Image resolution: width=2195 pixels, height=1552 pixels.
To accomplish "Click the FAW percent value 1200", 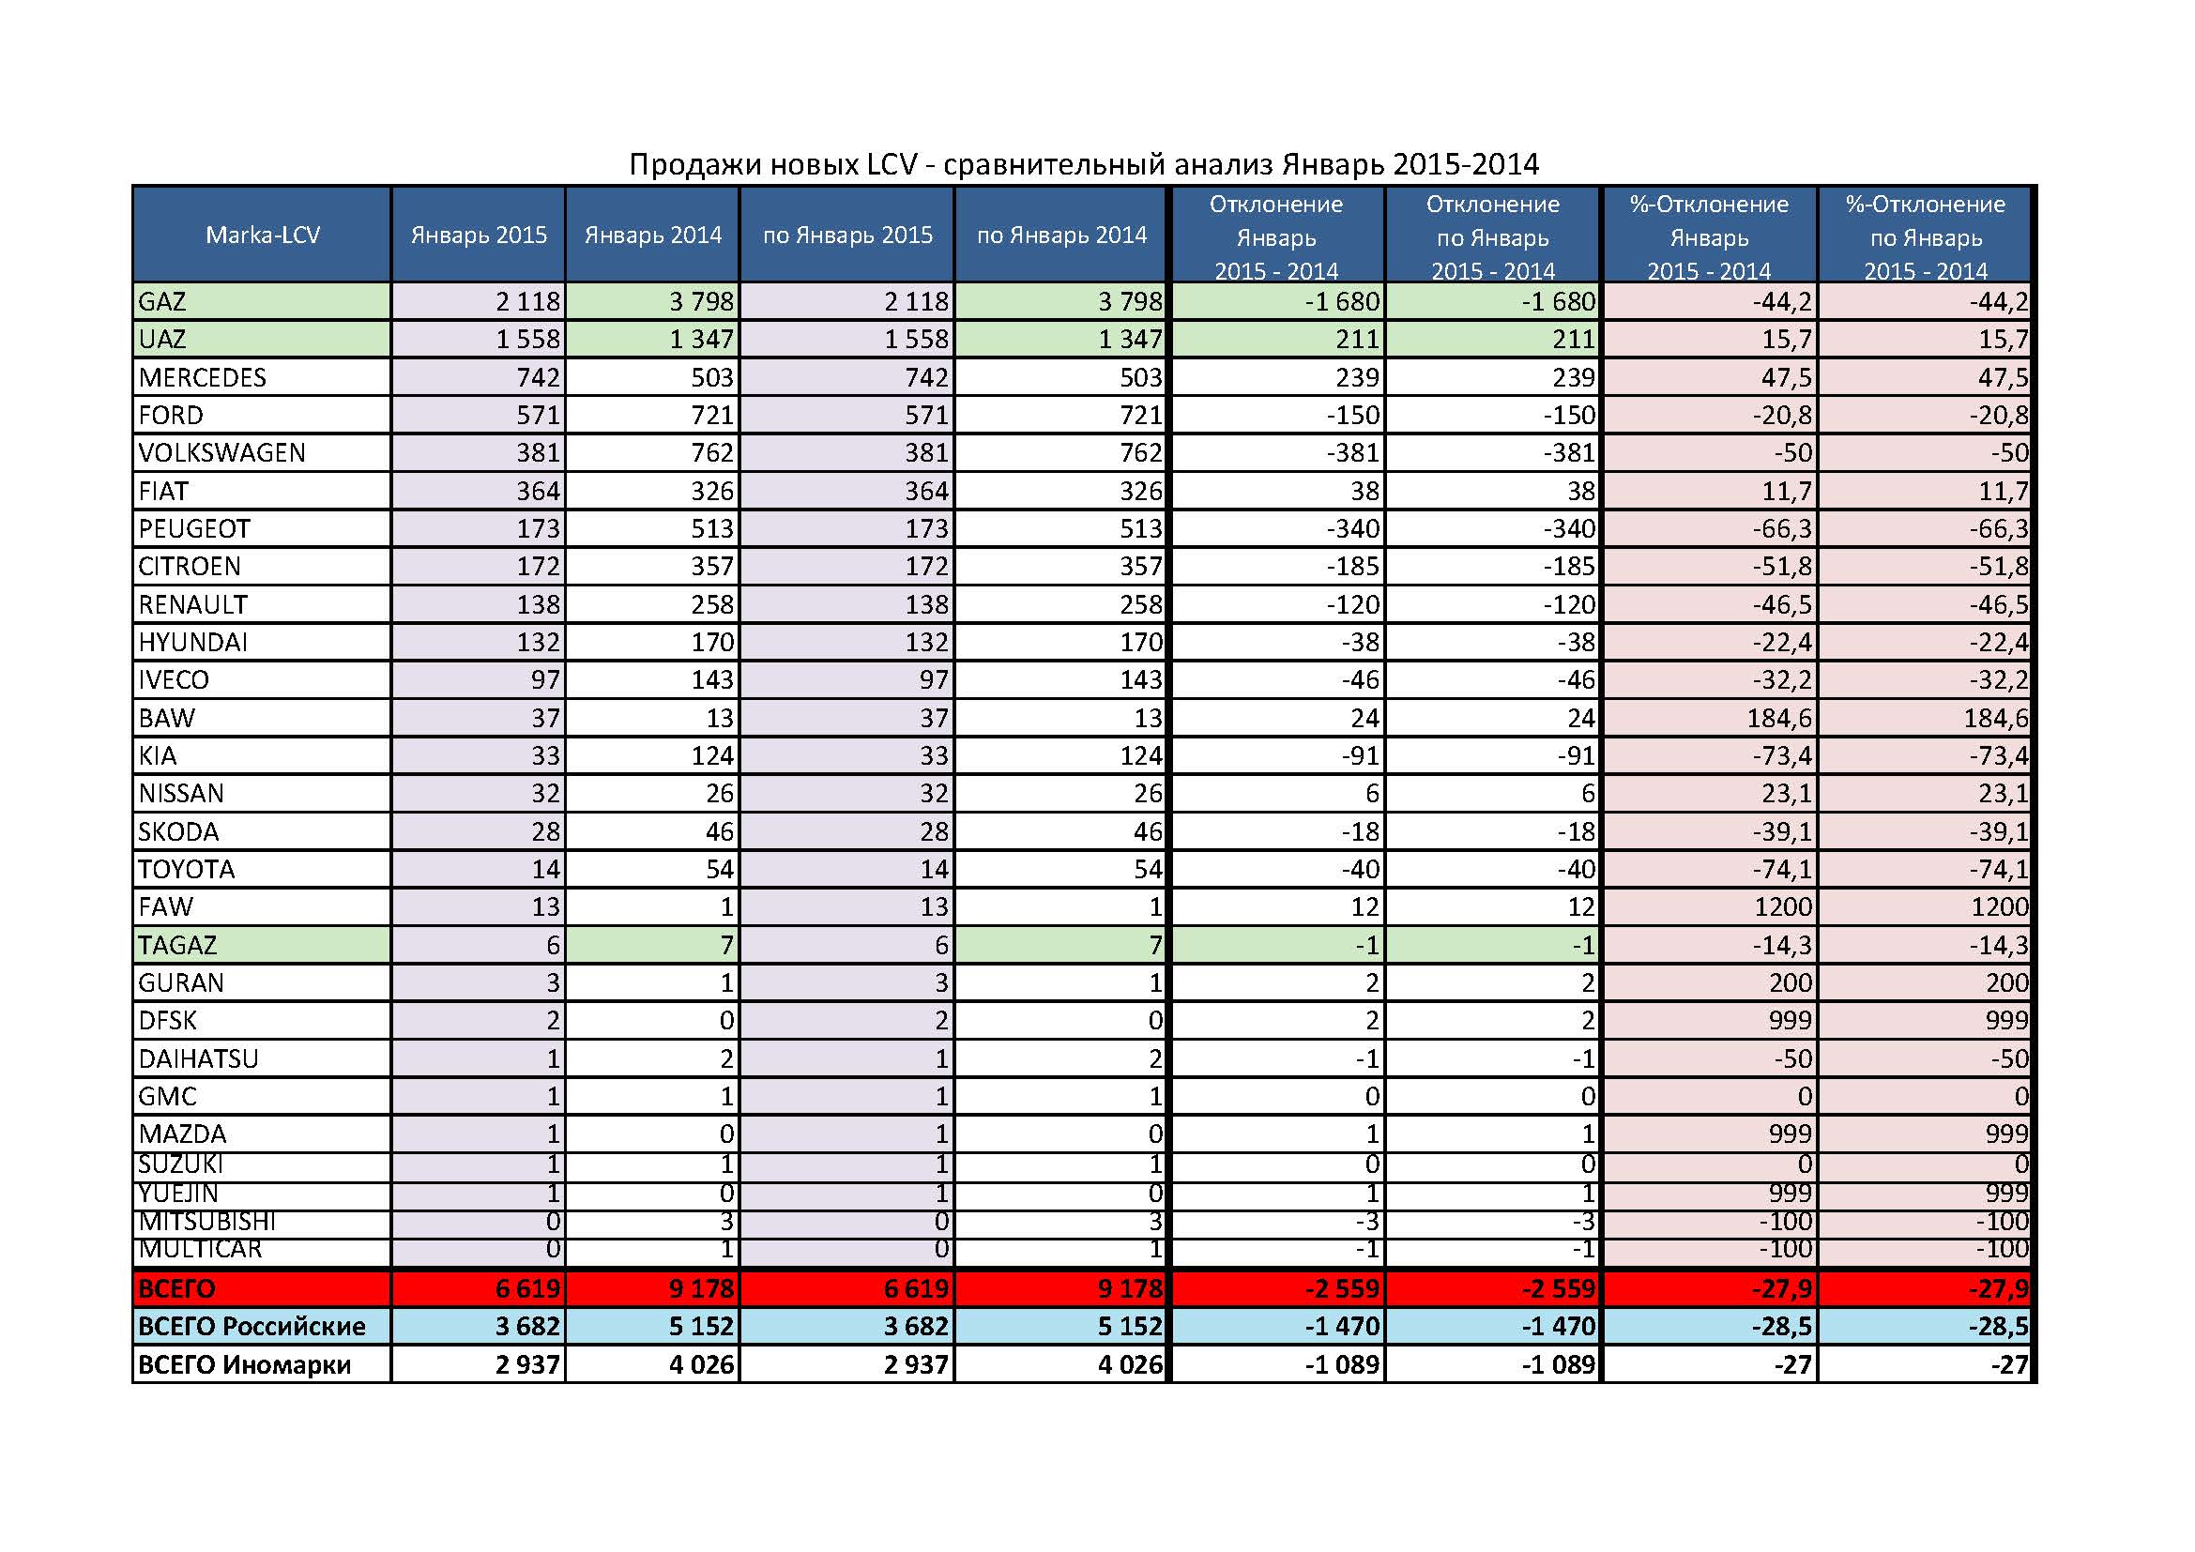I will (x=1783, y=907).
